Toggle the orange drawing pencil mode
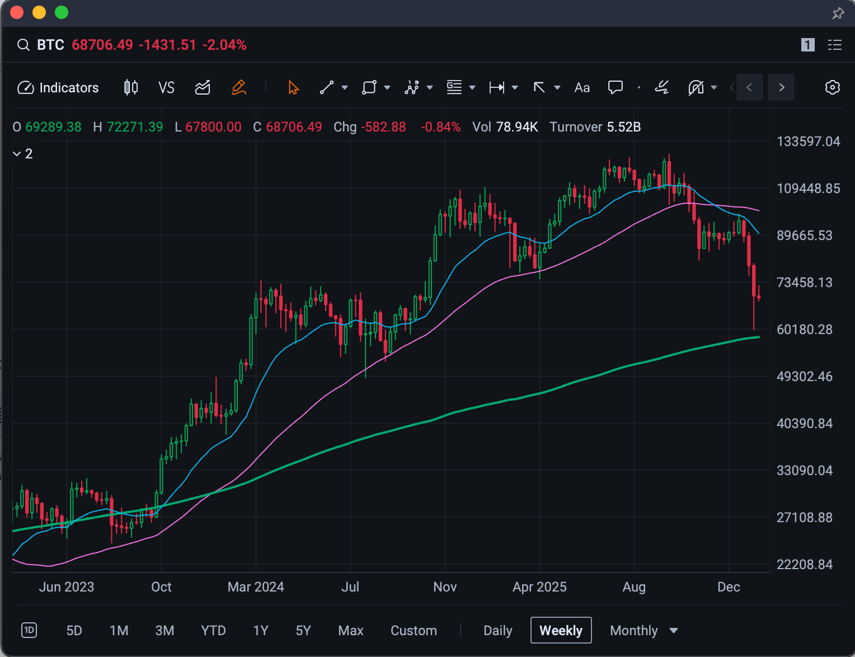The image size is (855, 657). (x=239, y=88)
